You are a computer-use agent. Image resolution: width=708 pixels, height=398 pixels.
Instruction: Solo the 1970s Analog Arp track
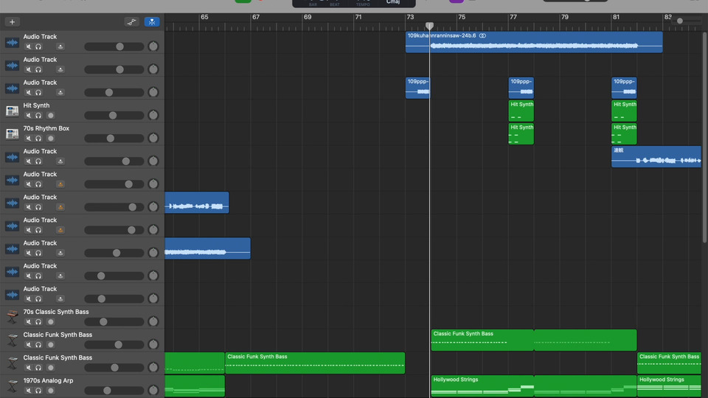click(38, 391)
